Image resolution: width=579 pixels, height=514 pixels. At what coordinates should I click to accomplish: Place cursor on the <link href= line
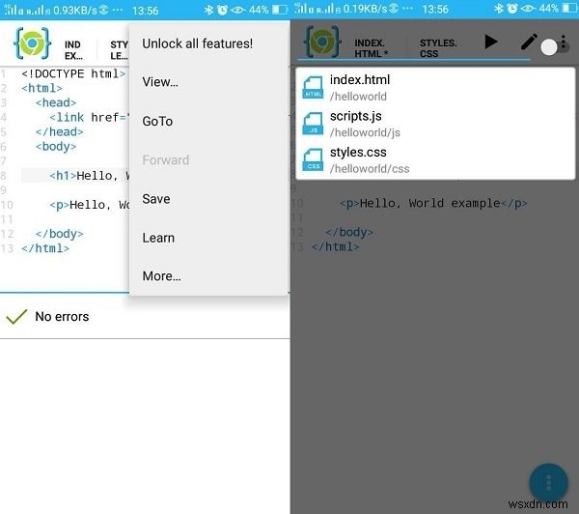coord(90,117)
